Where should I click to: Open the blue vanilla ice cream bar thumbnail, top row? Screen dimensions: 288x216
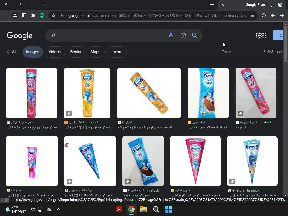tap(208, 93)
